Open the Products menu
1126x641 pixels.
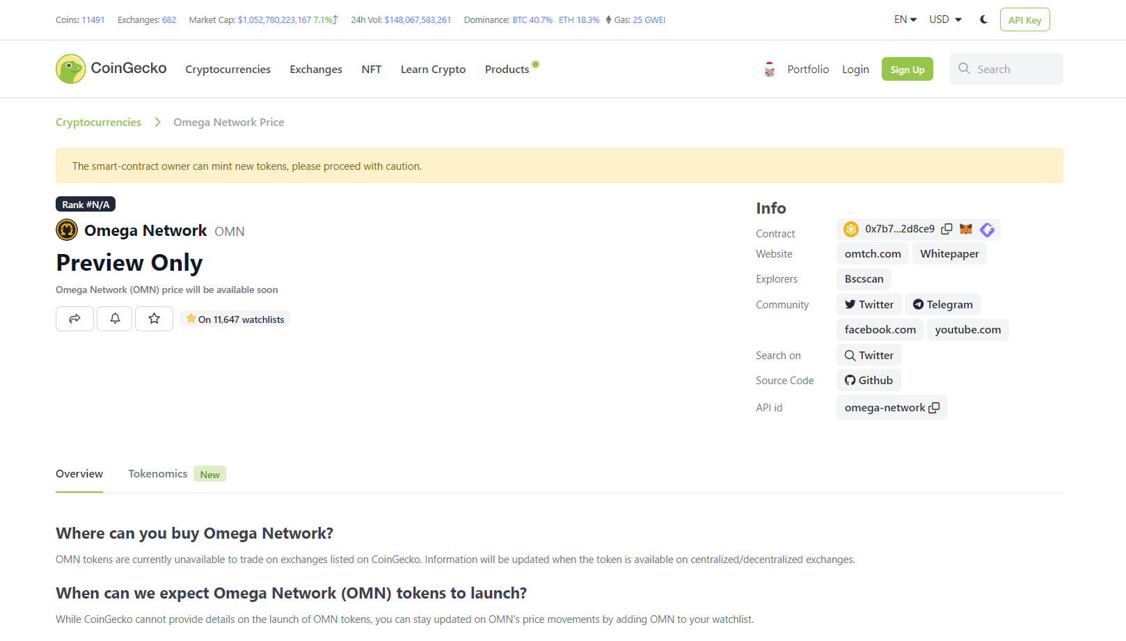(x=507, y=70)
